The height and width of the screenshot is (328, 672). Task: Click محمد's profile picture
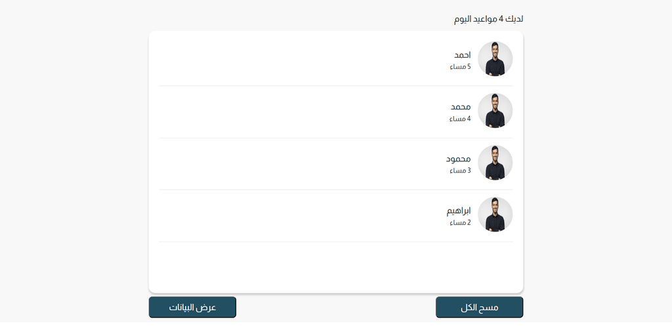pyautogui.click(x=495, y=111)
